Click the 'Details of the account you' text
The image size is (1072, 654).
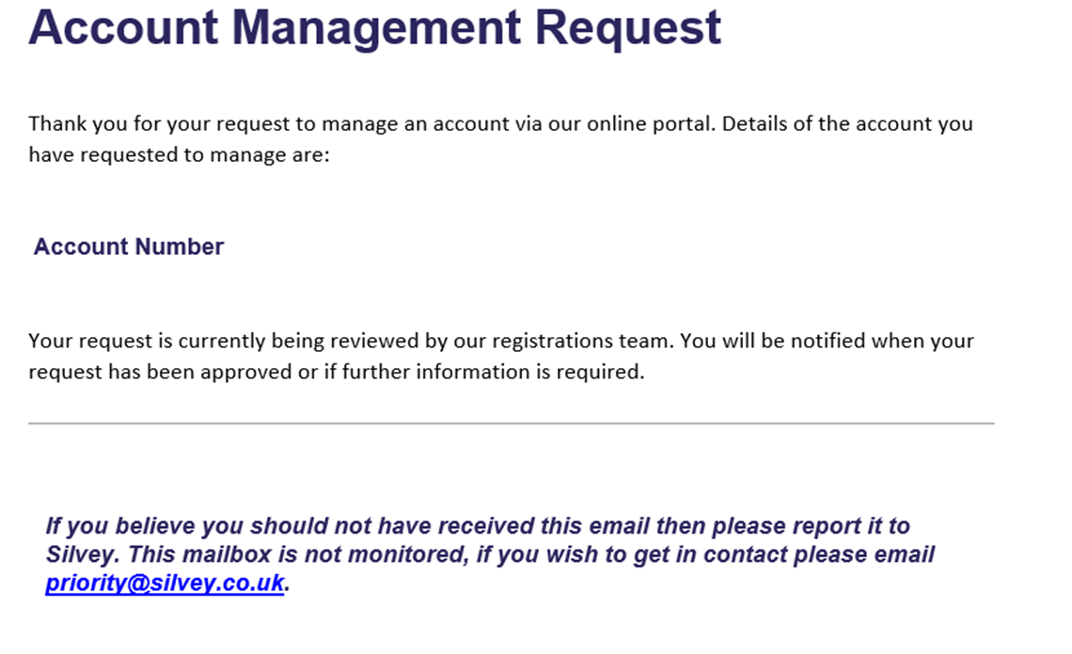pos(847,124)
